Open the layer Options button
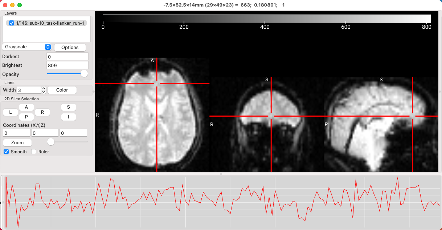The image size is (442, 230). 70,47
